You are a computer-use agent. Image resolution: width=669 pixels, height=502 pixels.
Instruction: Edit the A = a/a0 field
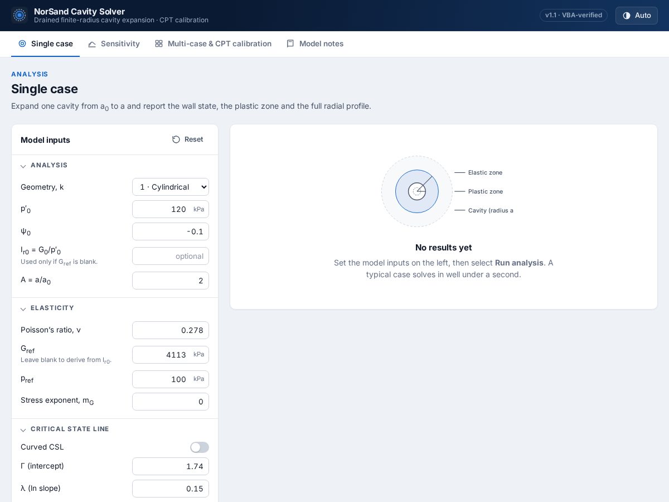tap(171, 281)
